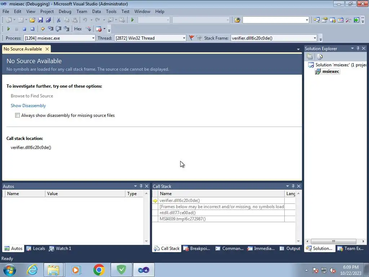
Task: Click Solution Explorer horizontal scrollbar thumb
Action: point(333,241)
